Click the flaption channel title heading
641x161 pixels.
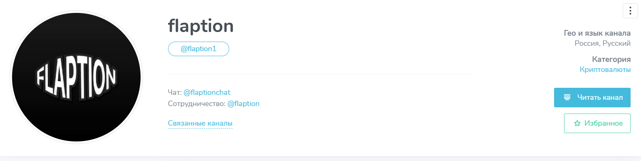coord(201,27)
